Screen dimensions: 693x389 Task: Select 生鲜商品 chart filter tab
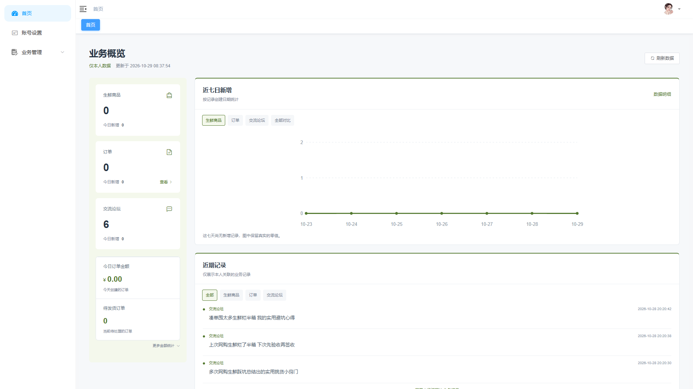[x=214, y=120]
